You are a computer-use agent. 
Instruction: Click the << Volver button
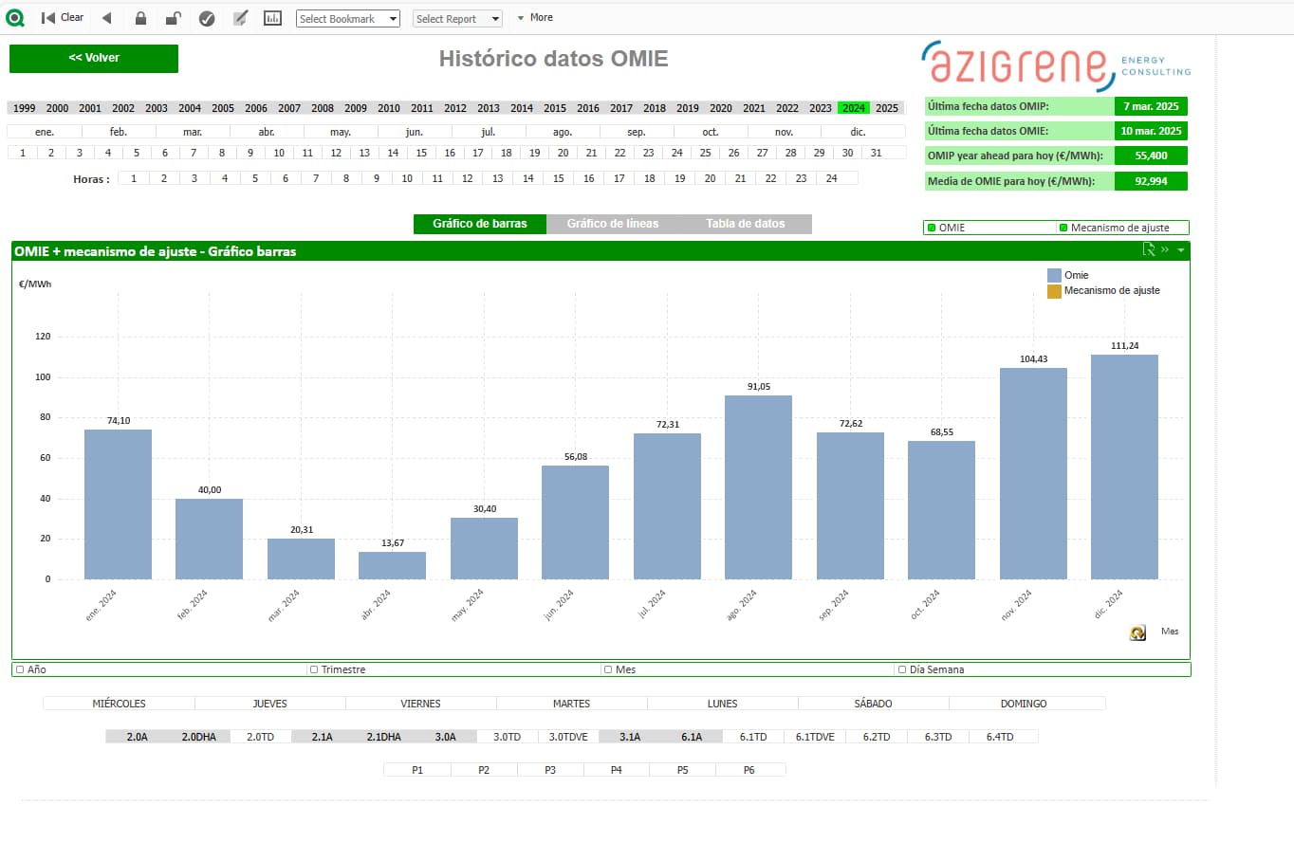tap(94, 58)
